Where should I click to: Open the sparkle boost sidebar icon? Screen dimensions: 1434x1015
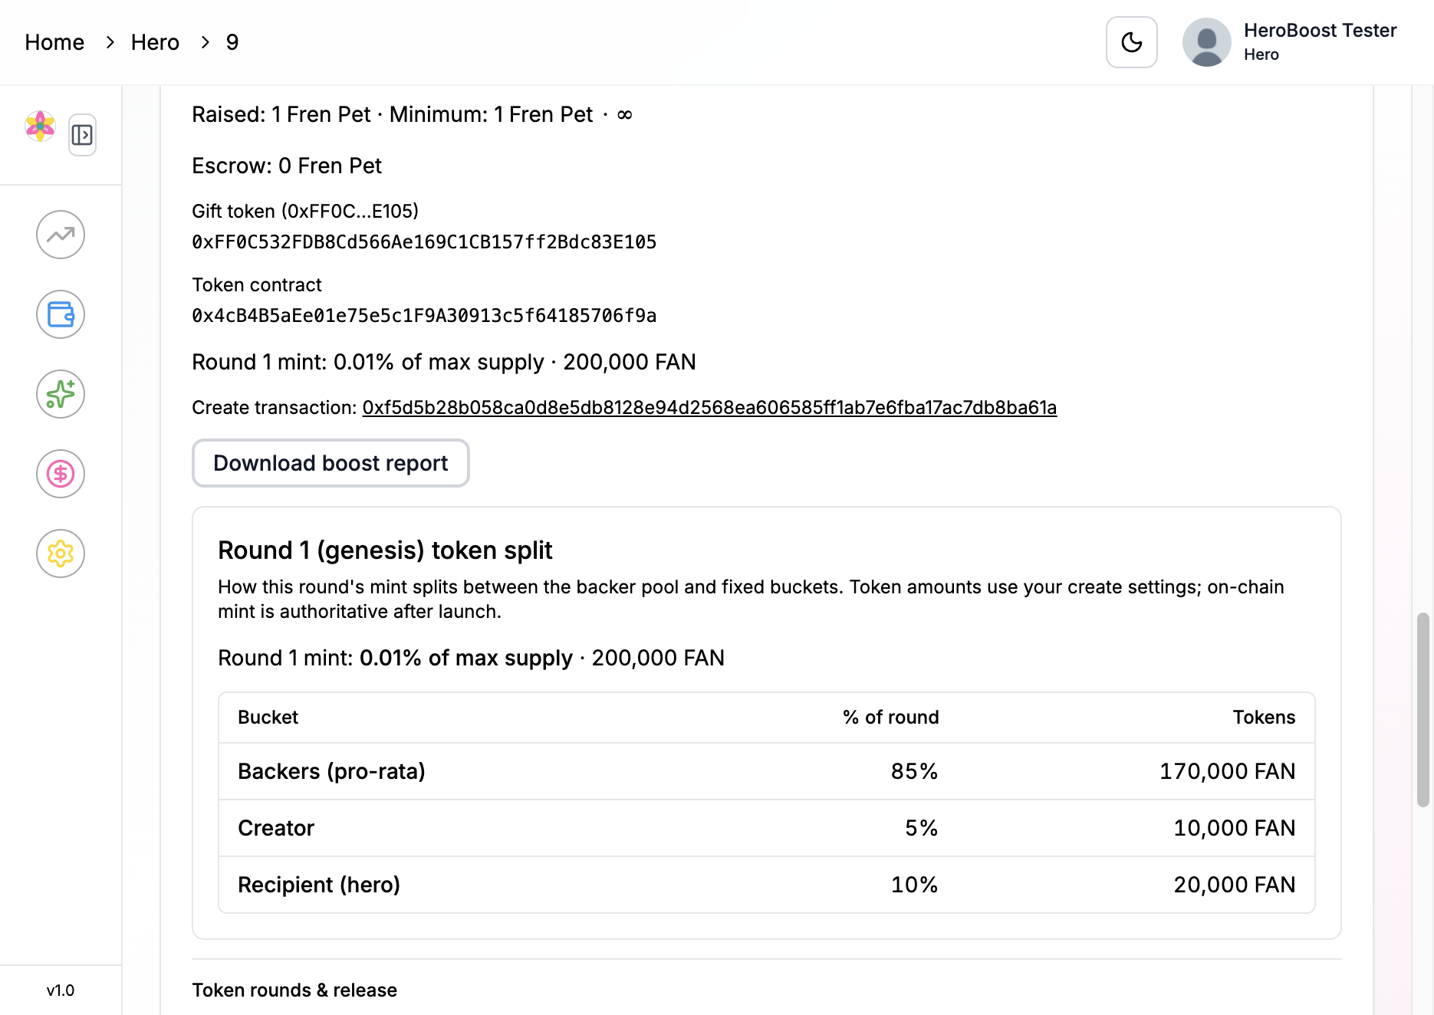tap(61, 394)
